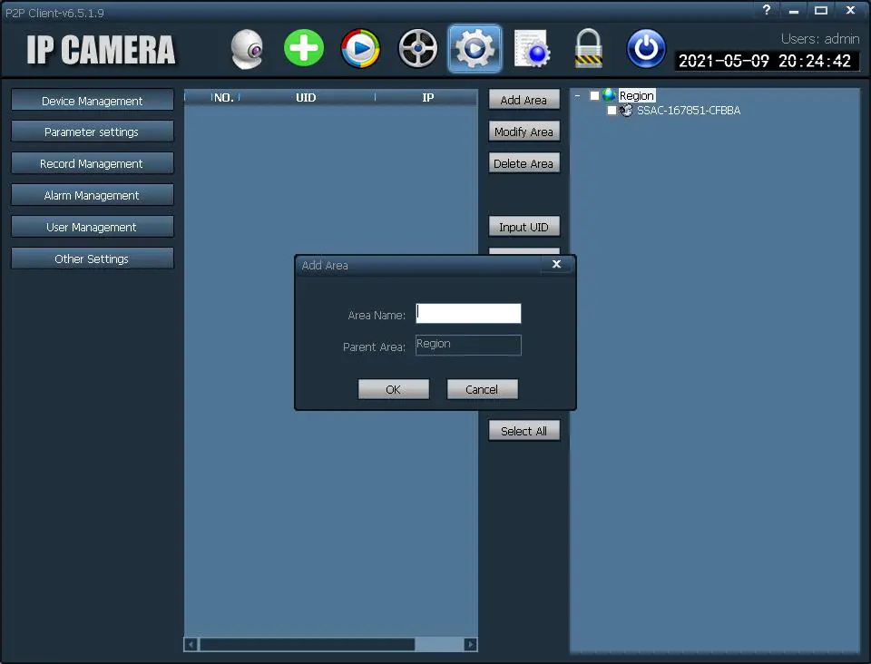The height and width of the screenshot is (664, 871).
Task: Click the padlock lock icon
Action: point(589,49)
